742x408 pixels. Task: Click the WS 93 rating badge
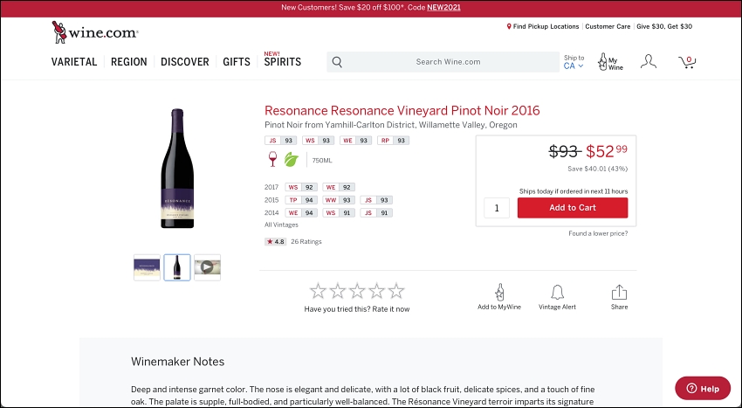click(x=318, y=141)
